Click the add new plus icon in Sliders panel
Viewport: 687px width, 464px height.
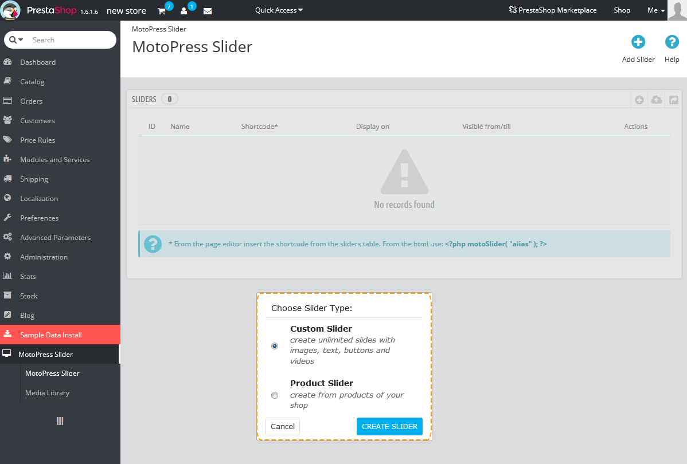click(x=639, y=100)
